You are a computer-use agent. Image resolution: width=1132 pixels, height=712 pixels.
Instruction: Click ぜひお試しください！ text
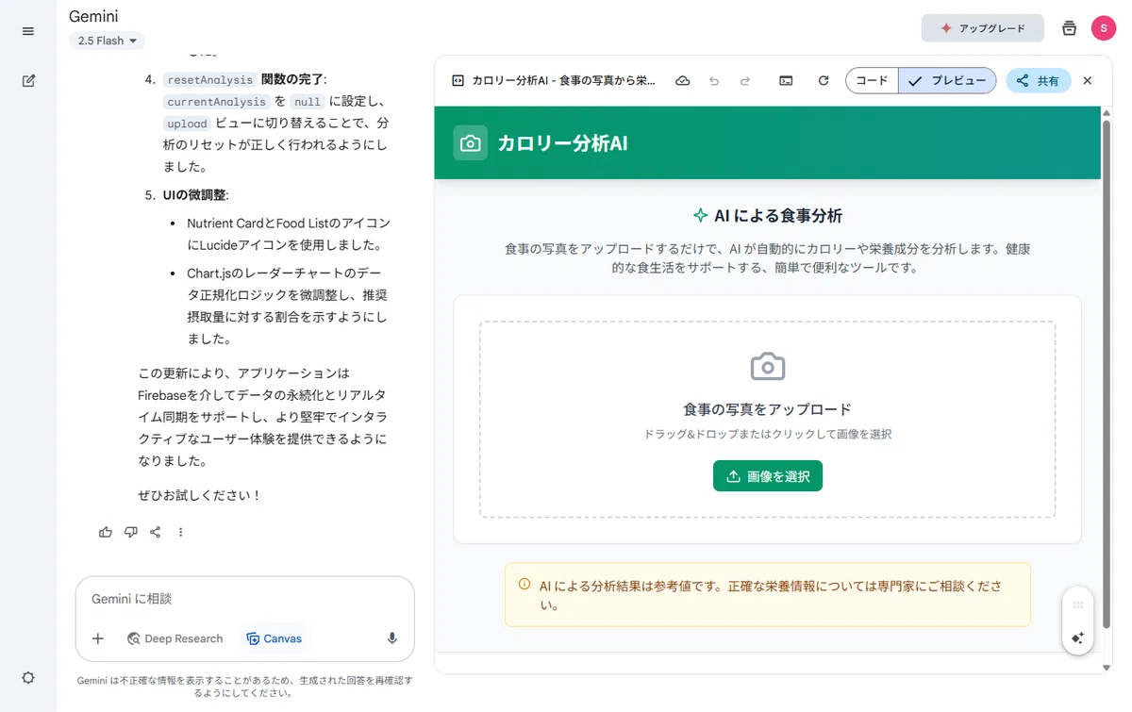[199, 495]
